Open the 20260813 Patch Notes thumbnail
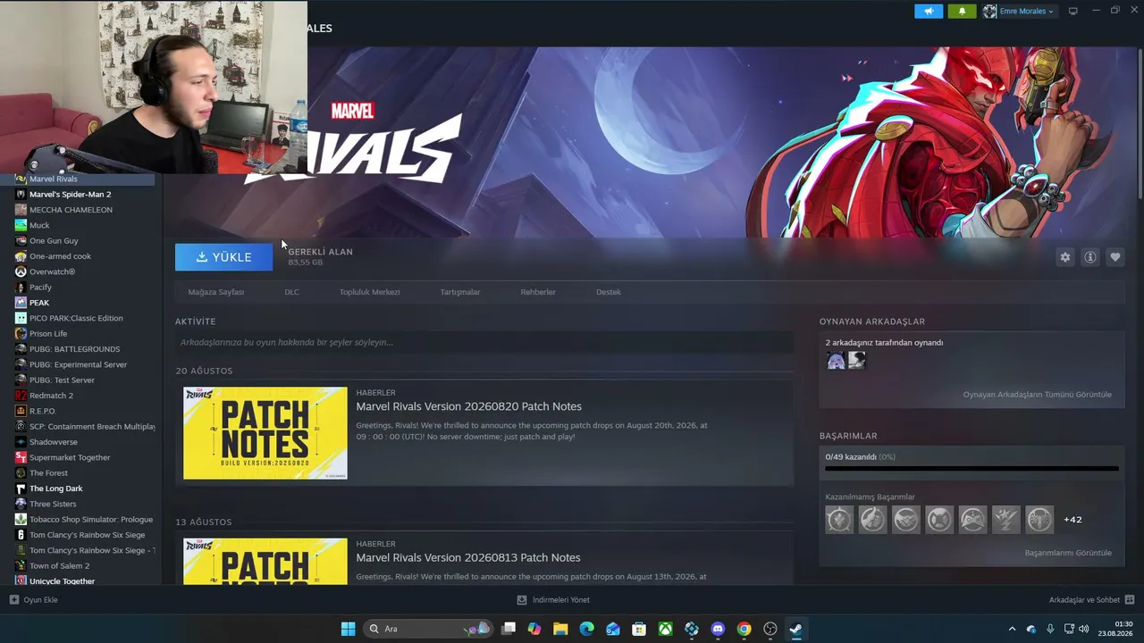This screenshot has height=643, width=1144. pyautogui.click(x=265, y=562)
